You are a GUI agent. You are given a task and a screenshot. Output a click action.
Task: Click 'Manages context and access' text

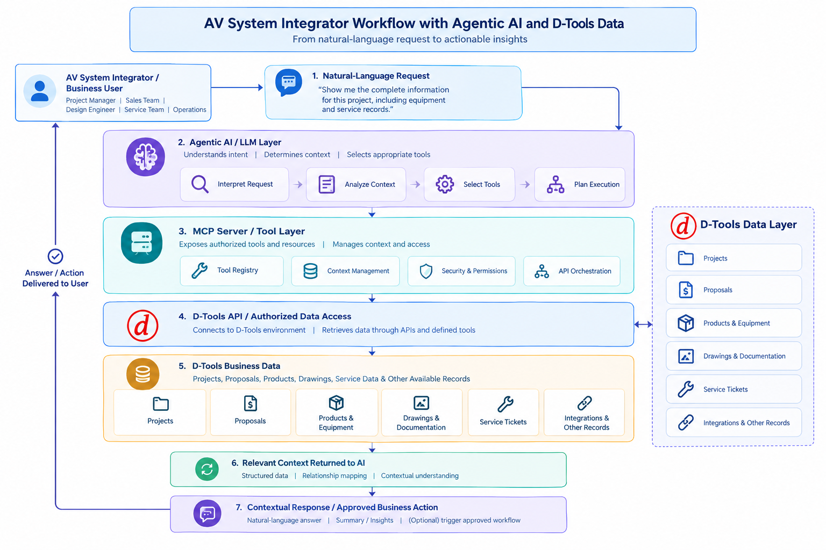[x=381, y=244]
